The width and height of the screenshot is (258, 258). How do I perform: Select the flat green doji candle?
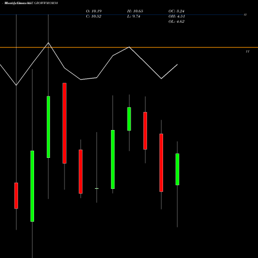pyautogui.click(x=96, y=188)
